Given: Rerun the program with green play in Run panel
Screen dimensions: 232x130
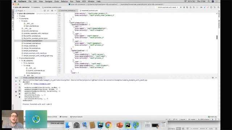Looking at the screenshot, I should [x=16, y=81].
